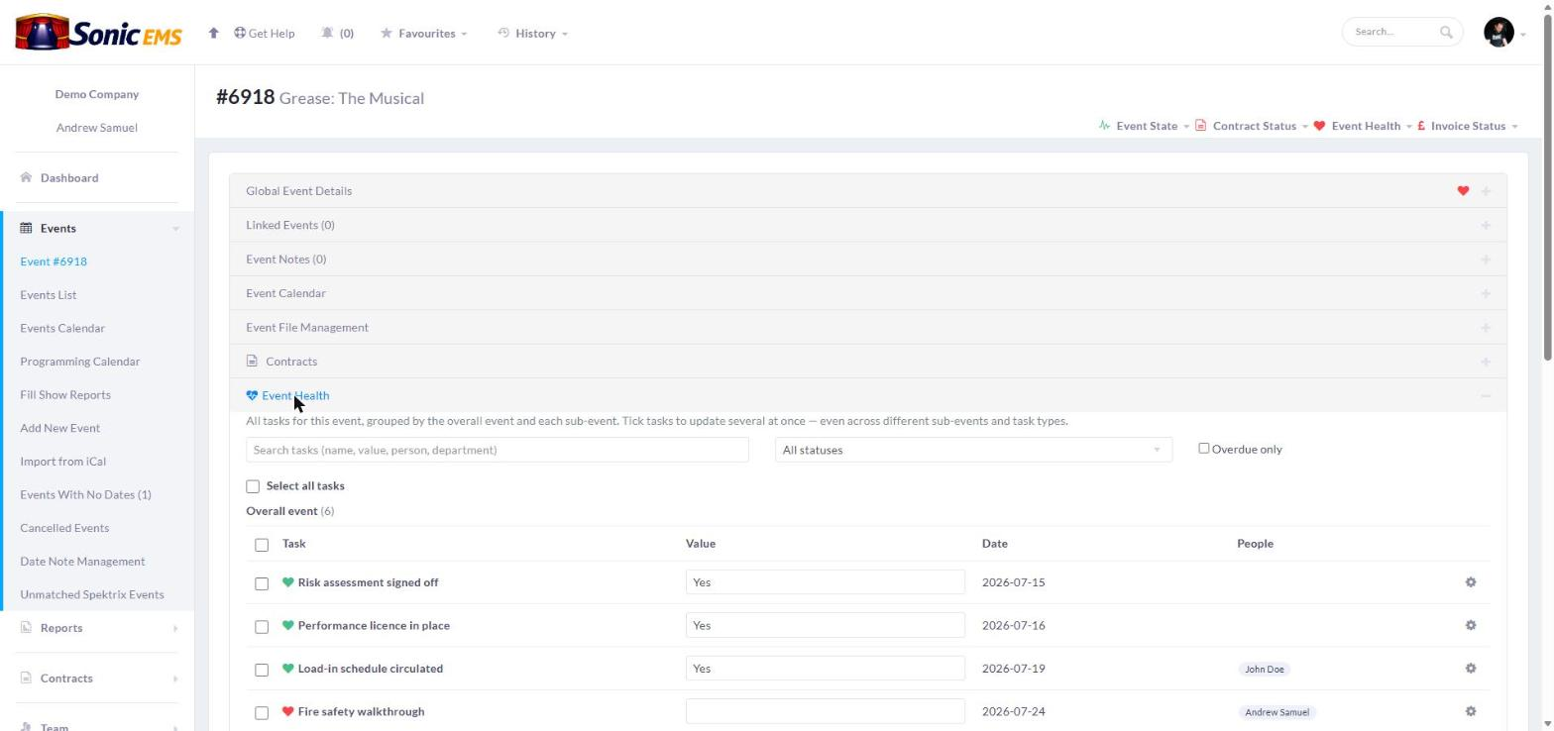The height and width of the screenshot is (731, 1554).
Task: Click the Andrew Samuel people tag
Action: (1276, 712)
